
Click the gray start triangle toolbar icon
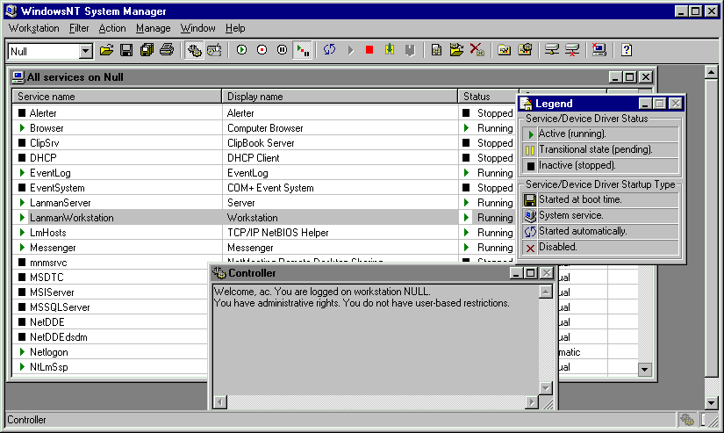pos(350,50)
